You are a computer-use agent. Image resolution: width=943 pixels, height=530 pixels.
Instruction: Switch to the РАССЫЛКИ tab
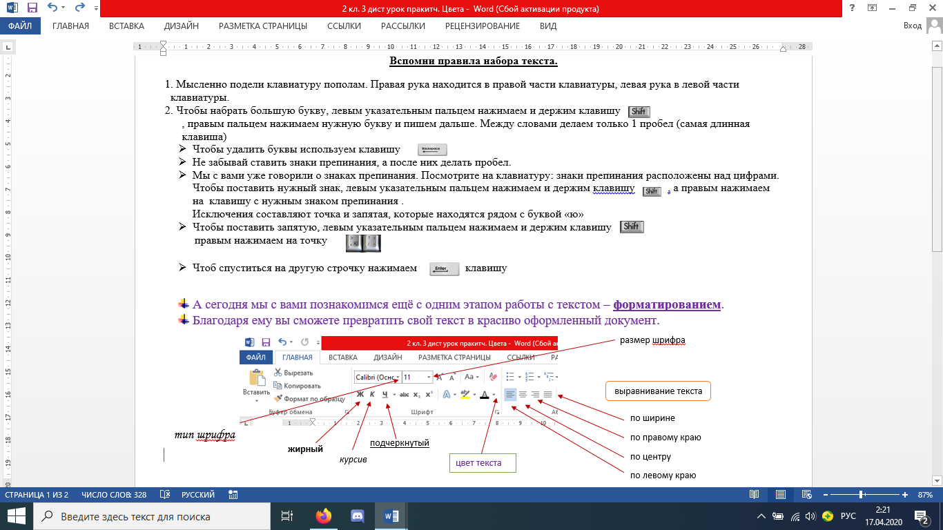(x=403, y=26)
